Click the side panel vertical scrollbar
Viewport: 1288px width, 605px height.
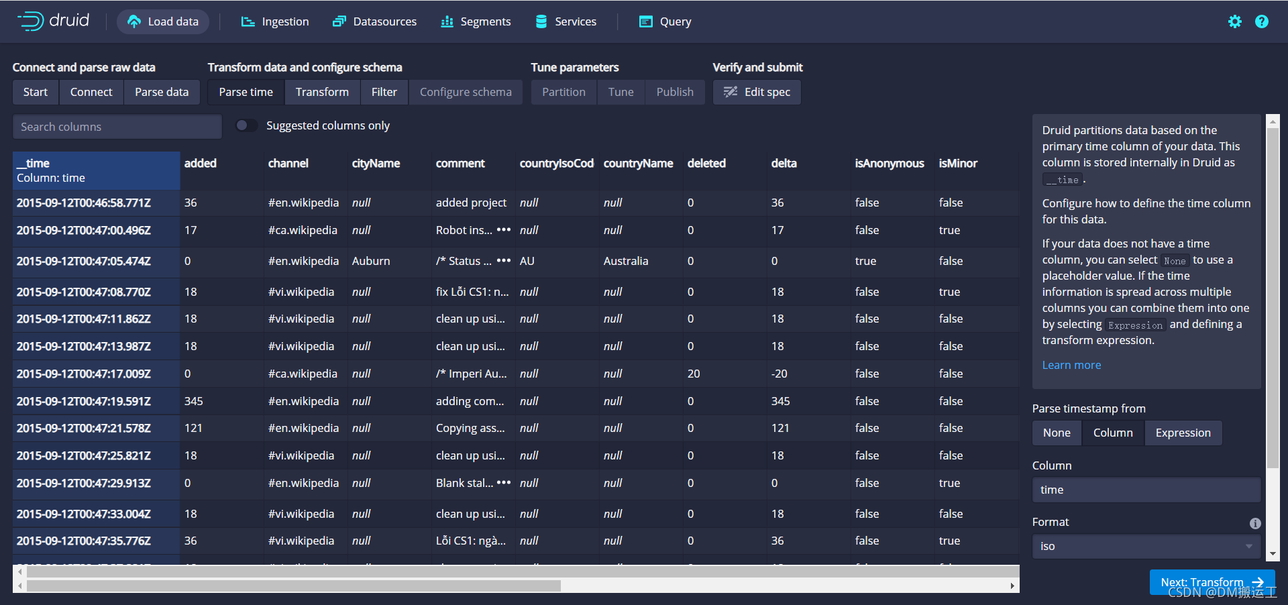click(1273, 298)
